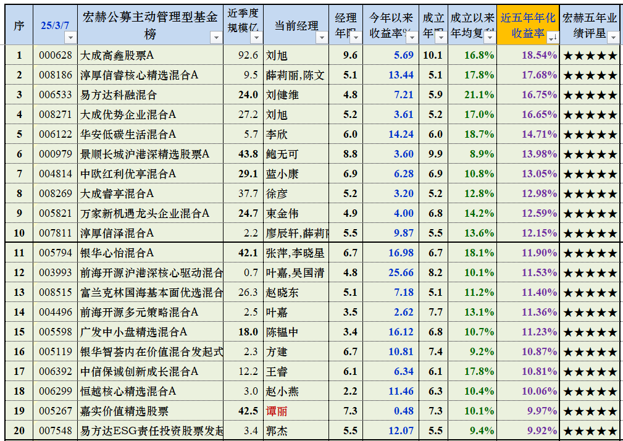Viewport: 623px width, 441px height.
Task: Select row number 10
Action: (x=19, y=233)
